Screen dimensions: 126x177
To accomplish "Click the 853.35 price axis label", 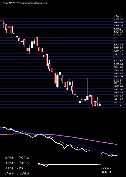I will pyautogui.click(x=118, y=45).
